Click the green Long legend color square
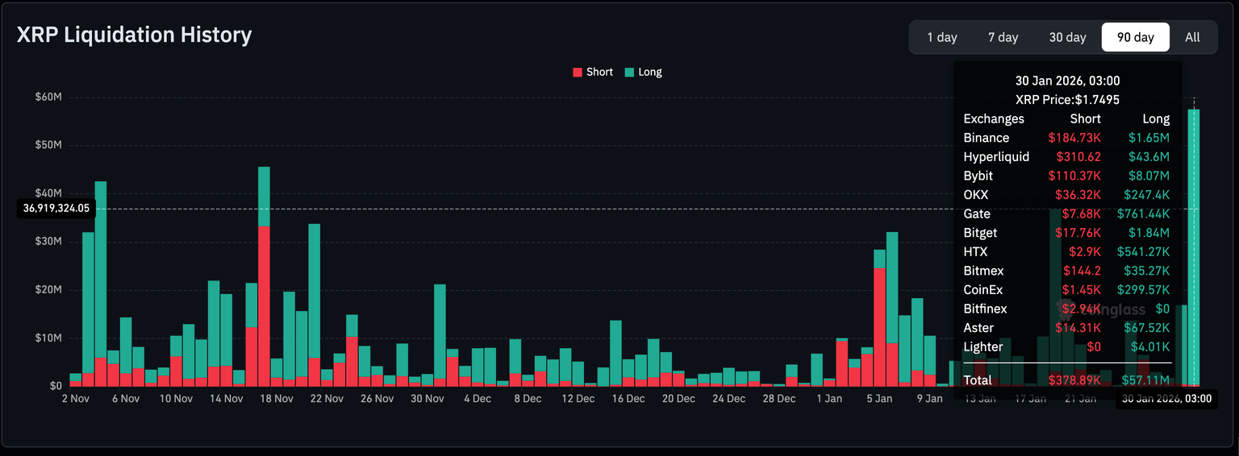This screenshot has height=456, width=1239. 629,72
